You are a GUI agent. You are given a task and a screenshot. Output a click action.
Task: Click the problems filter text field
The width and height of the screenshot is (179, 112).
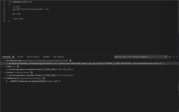tap(139, 57)
